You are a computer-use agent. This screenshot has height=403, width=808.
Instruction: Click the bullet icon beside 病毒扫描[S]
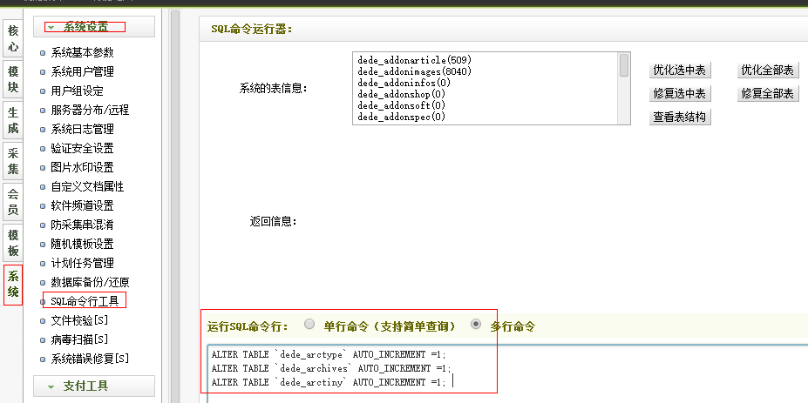point(43,340)
